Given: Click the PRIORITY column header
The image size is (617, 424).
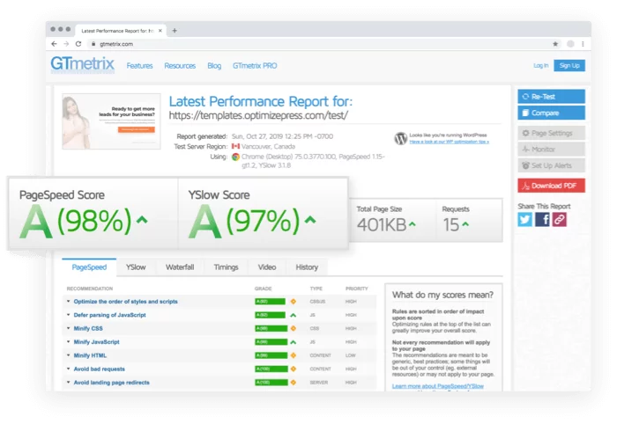Looking at the screenshot, I should pos(356,289).
